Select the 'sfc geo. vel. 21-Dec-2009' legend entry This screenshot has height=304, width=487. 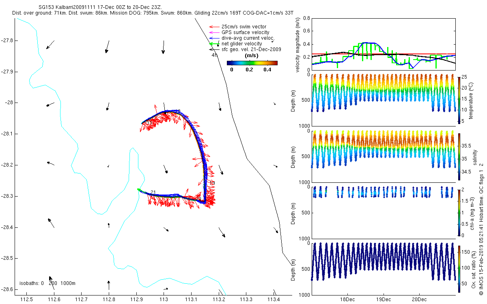click(251, 49)
